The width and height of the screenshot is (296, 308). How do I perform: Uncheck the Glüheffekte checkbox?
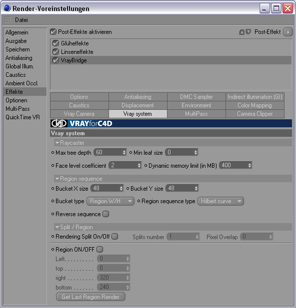55,43
